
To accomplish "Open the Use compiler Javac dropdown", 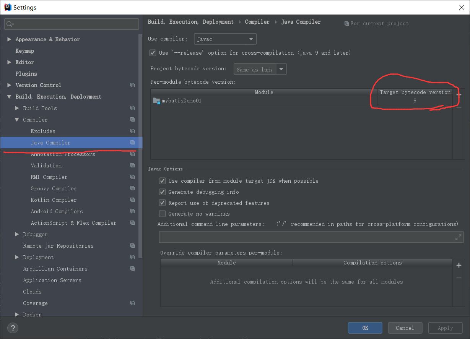I will (225, 39).
